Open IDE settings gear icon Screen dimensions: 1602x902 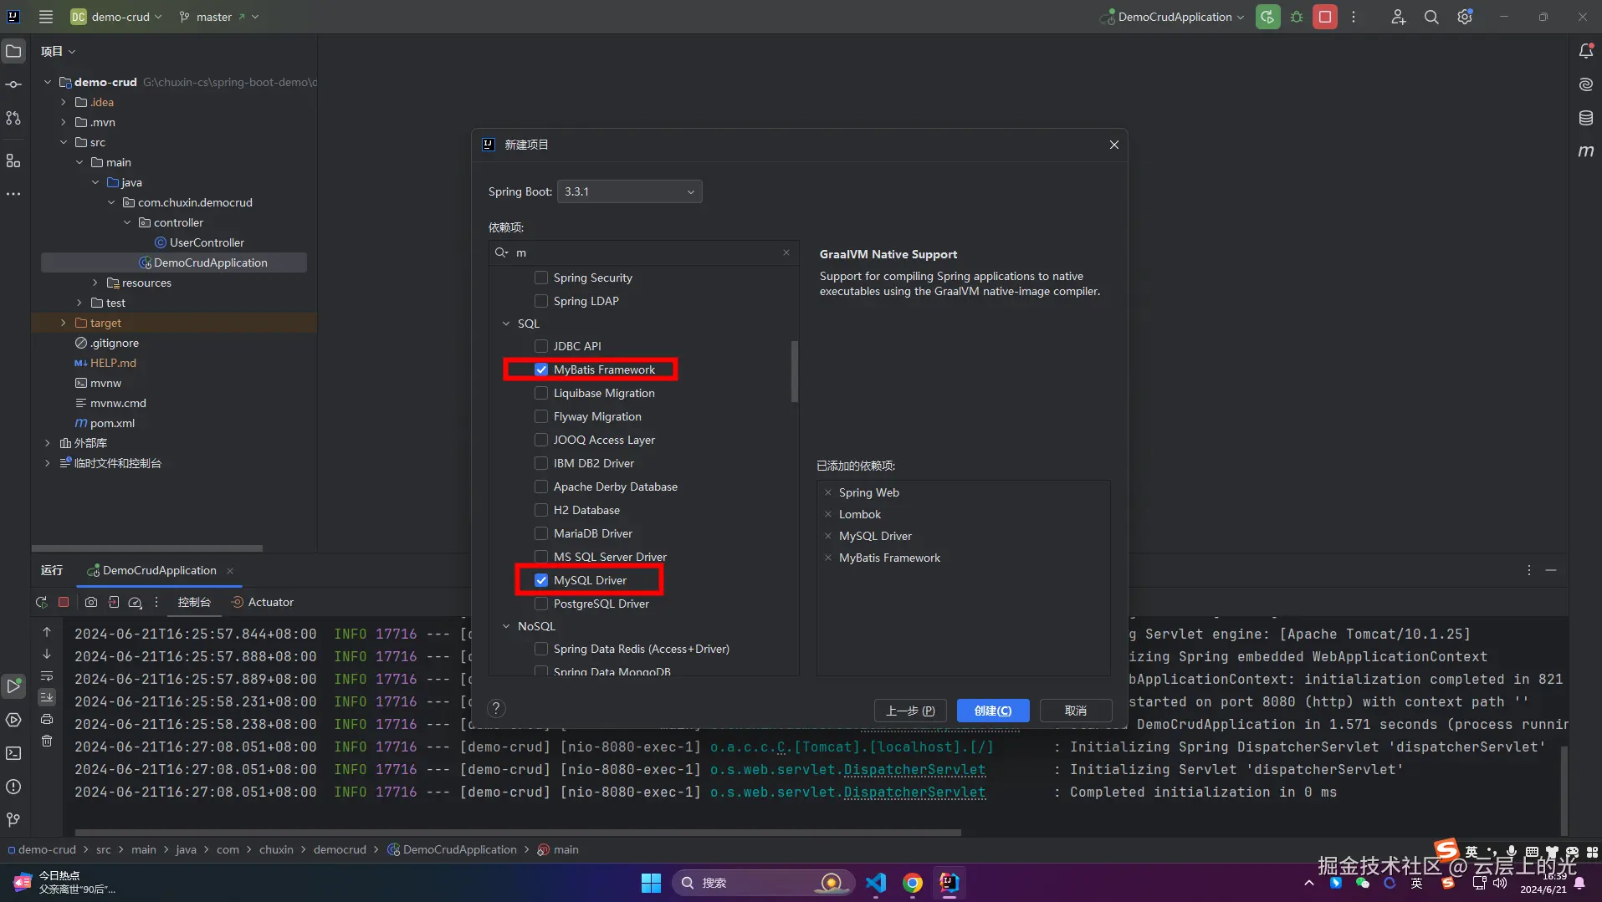[1465, 17]
